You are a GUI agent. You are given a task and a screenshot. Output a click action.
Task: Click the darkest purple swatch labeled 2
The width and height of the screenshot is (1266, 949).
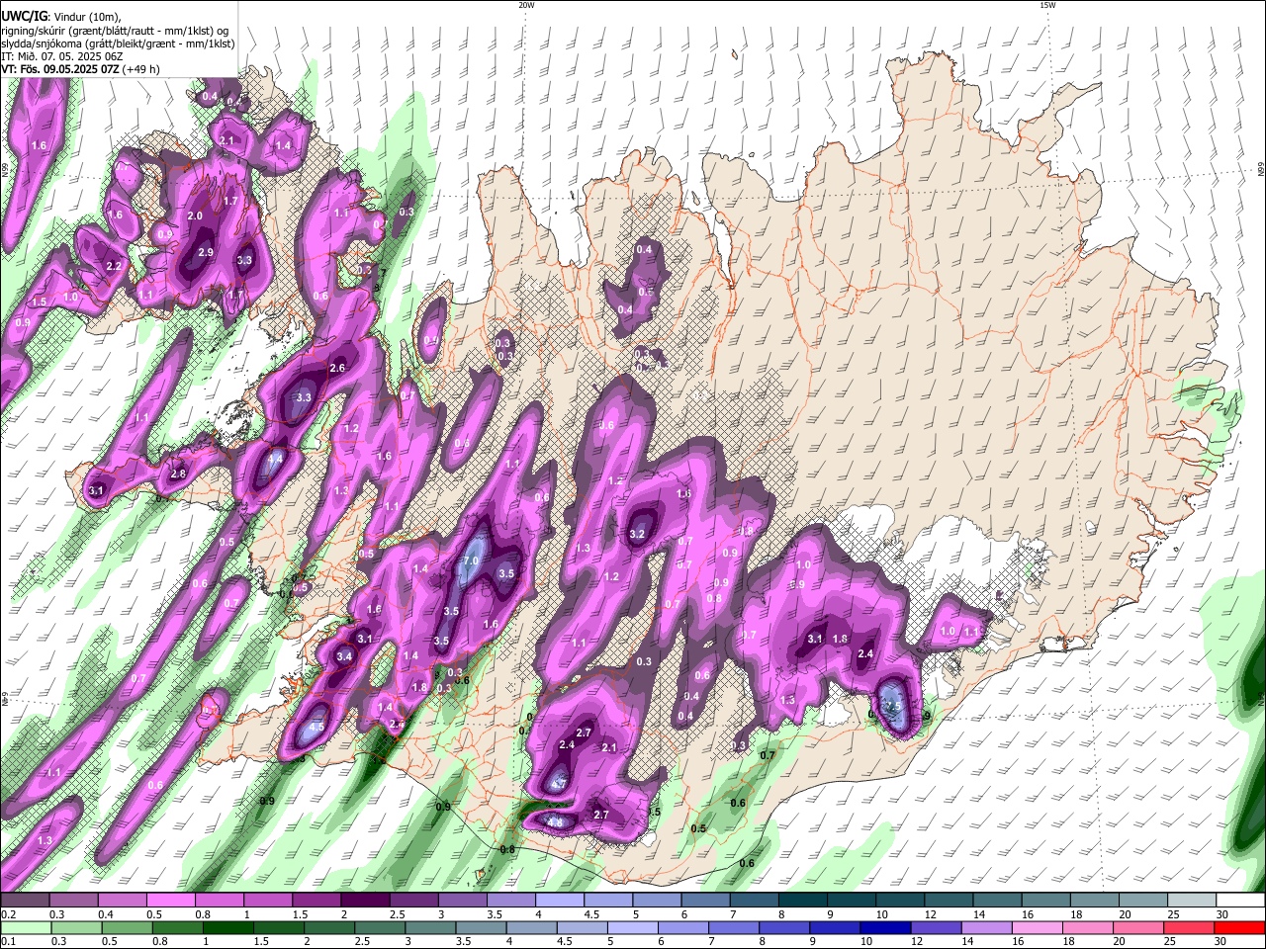(x=365, y=901)
